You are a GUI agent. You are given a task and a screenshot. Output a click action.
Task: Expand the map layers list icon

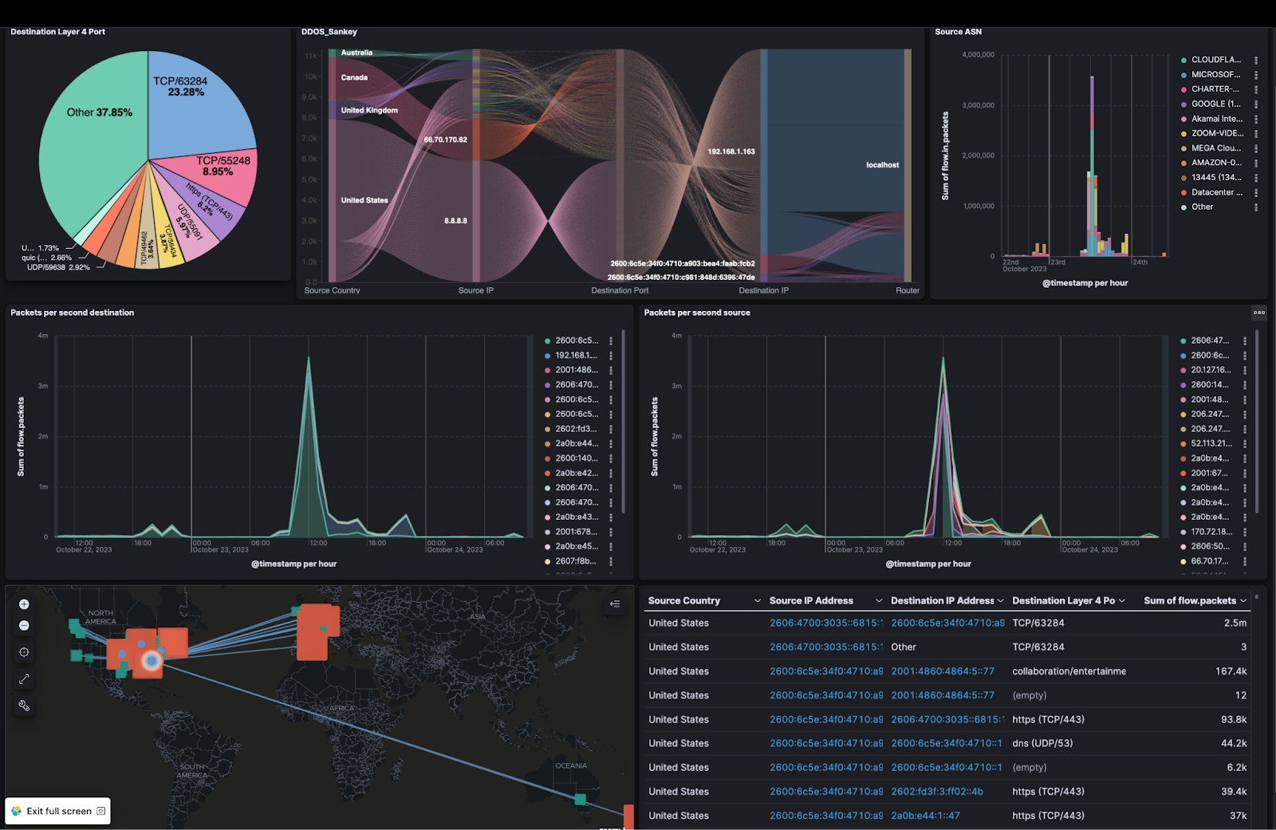(615, 604)
